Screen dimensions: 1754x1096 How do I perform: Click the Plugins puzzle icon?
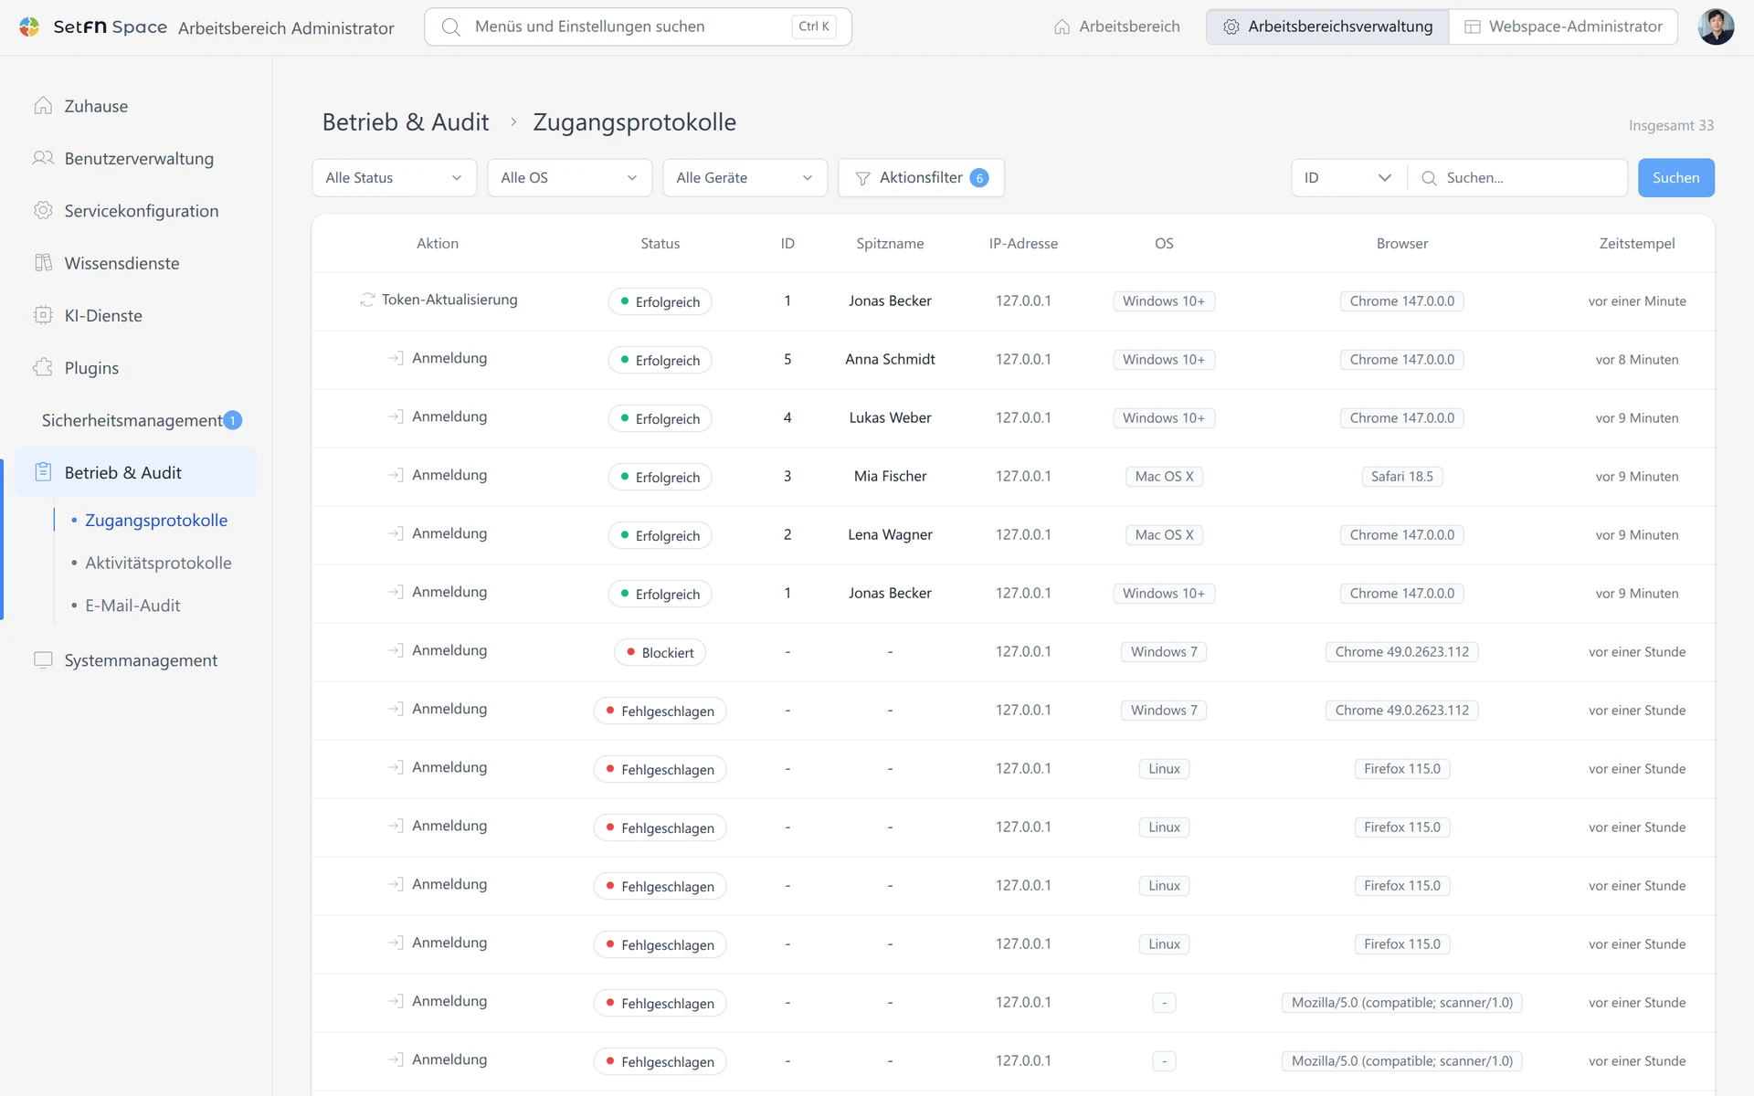(43, 367)
